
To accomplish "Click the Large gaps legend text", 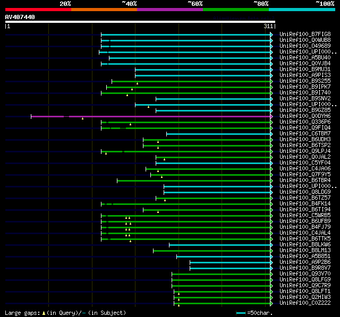I will click(65, 313).
